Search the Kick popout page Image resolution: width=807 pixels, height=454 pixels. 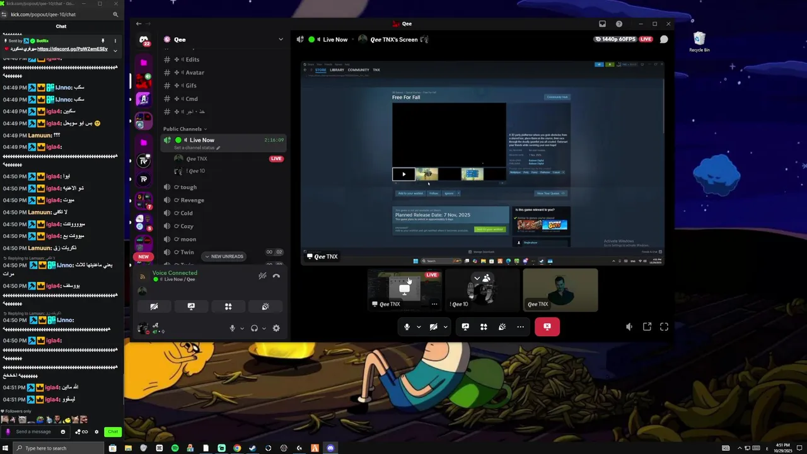(x=115, y=15)
